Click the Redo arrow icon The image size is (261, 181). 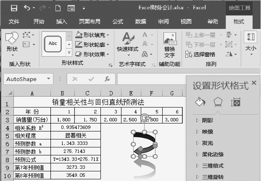point(43,8)
